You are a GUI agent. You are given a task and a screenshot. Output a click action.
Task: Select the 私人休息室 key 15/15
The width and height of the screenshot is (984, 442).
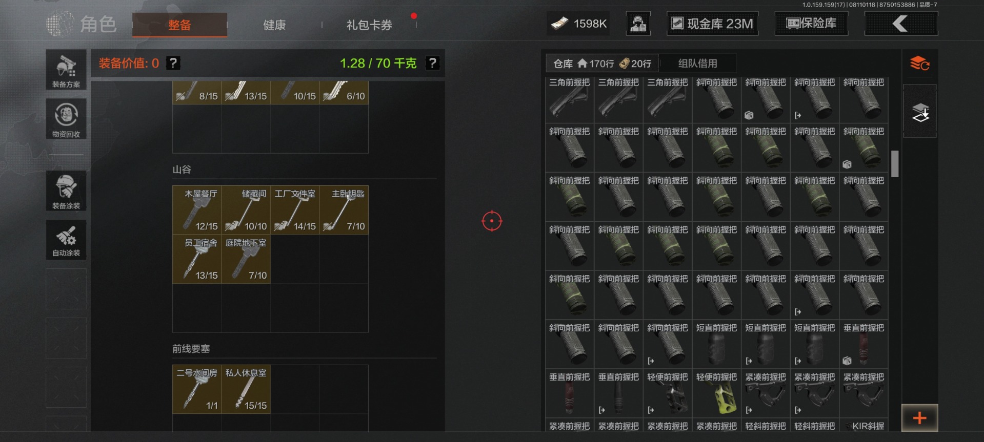[x=246, y=389]
